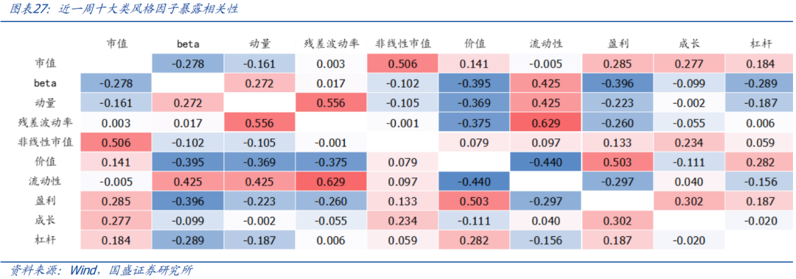Click the 0.302 cell in 盈利 row
This screenshot has height=279, width=796.
(689, 201)
